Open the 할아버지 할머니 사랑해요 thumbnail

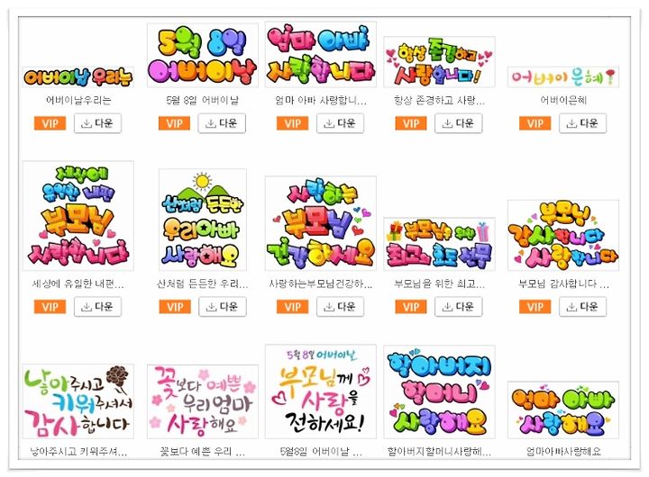tap(439, 391)
